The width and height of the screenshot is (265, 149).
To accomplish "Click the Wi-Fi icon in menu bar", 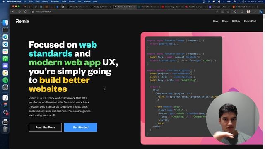I will tap(234, 2).
